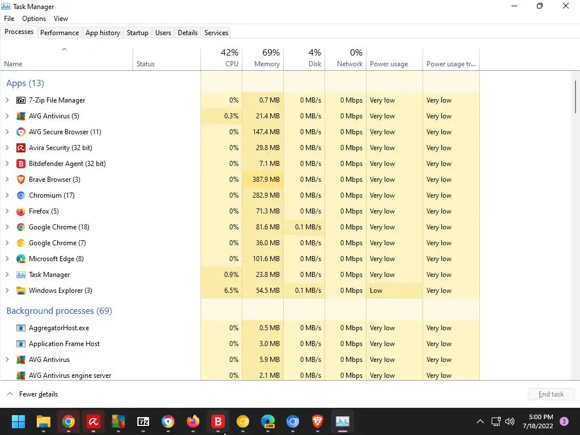Switch to the Users tab
The height and width of the screenshot is (435, 580).
[x=163, y=32]
